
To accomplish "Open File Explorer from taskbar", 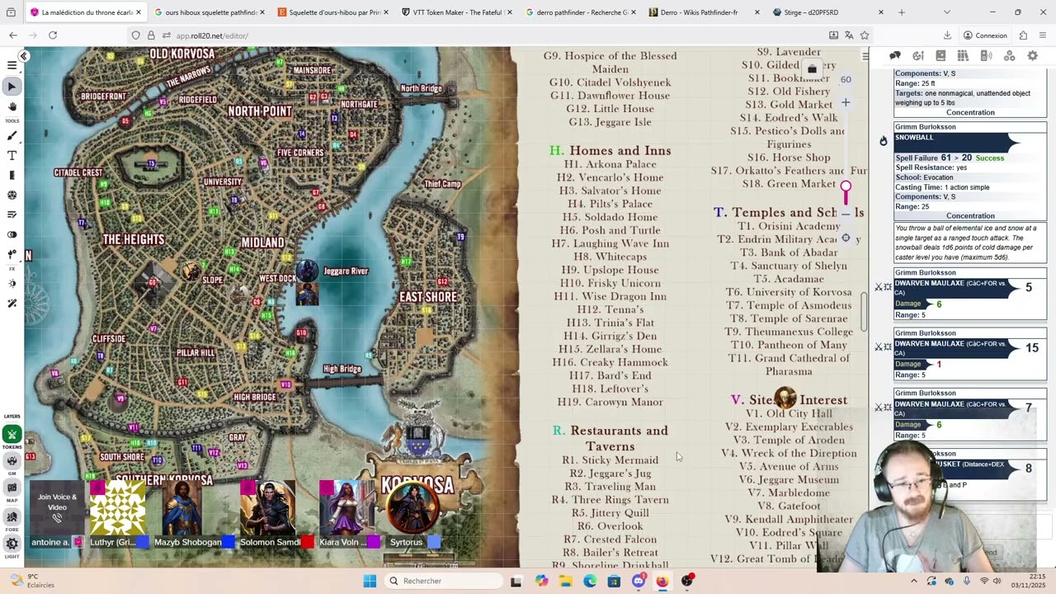I will [x=565, y=581].
